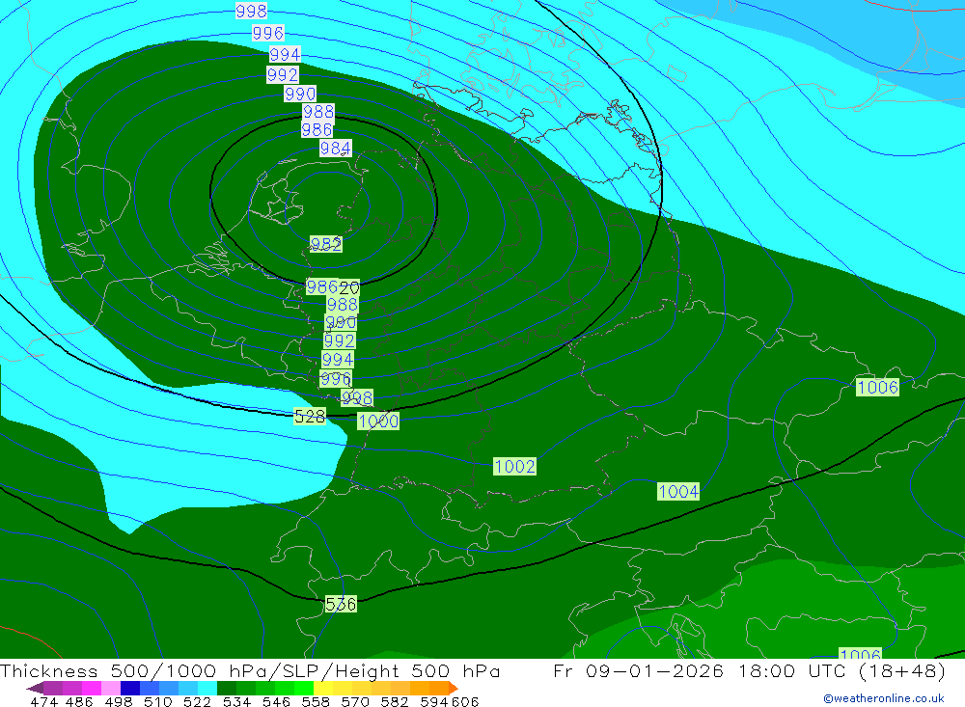Click the dark purple arrow at legend start
Screen dimensions: 965x707
point(35,688)
